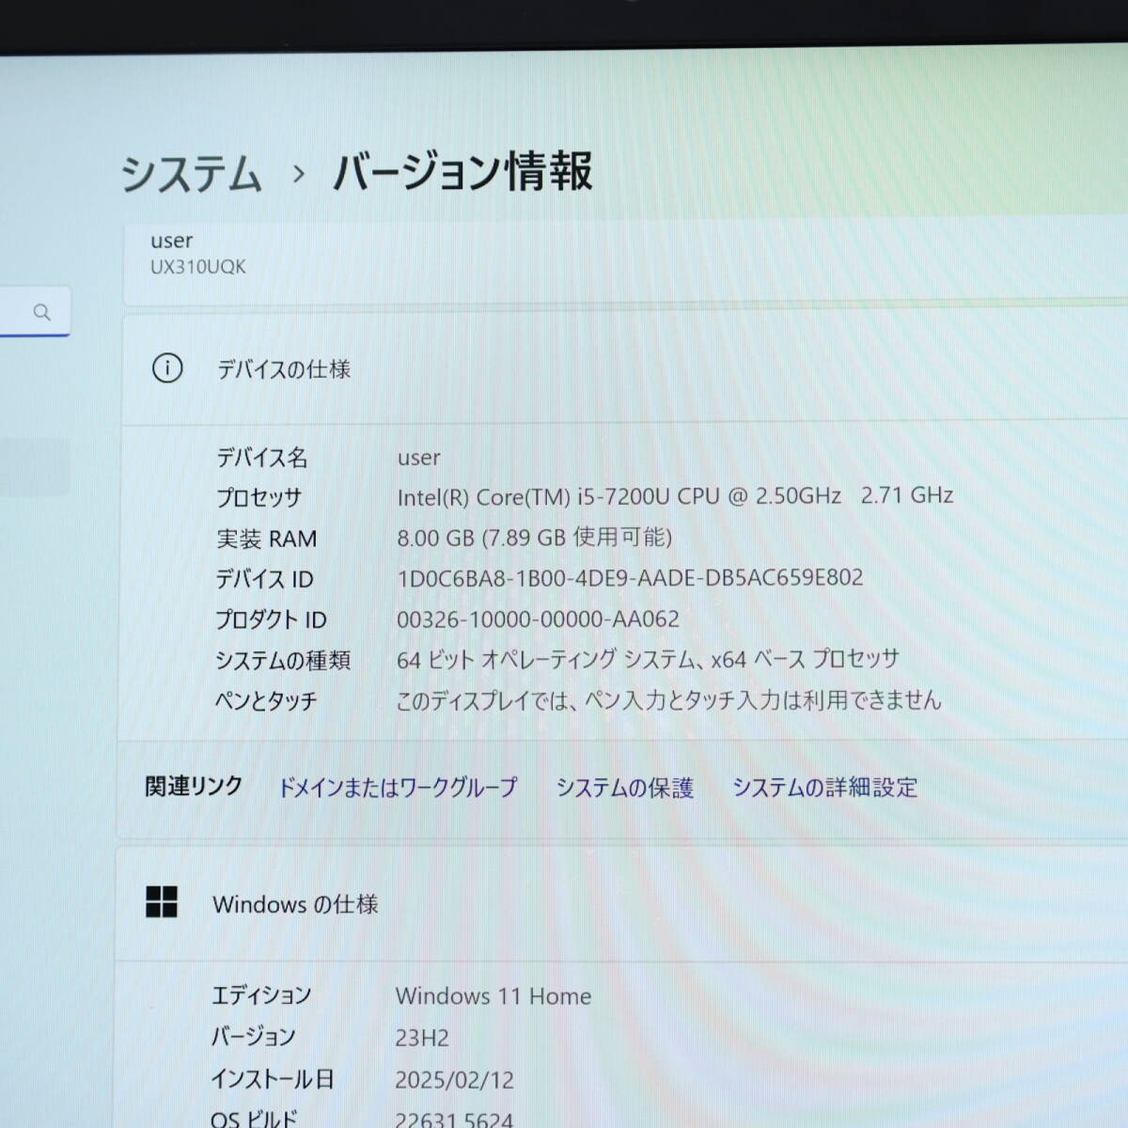Go back to システム via breadcrumb
This screenshot has width=1128, height=1128.
[x=191, y=174]
